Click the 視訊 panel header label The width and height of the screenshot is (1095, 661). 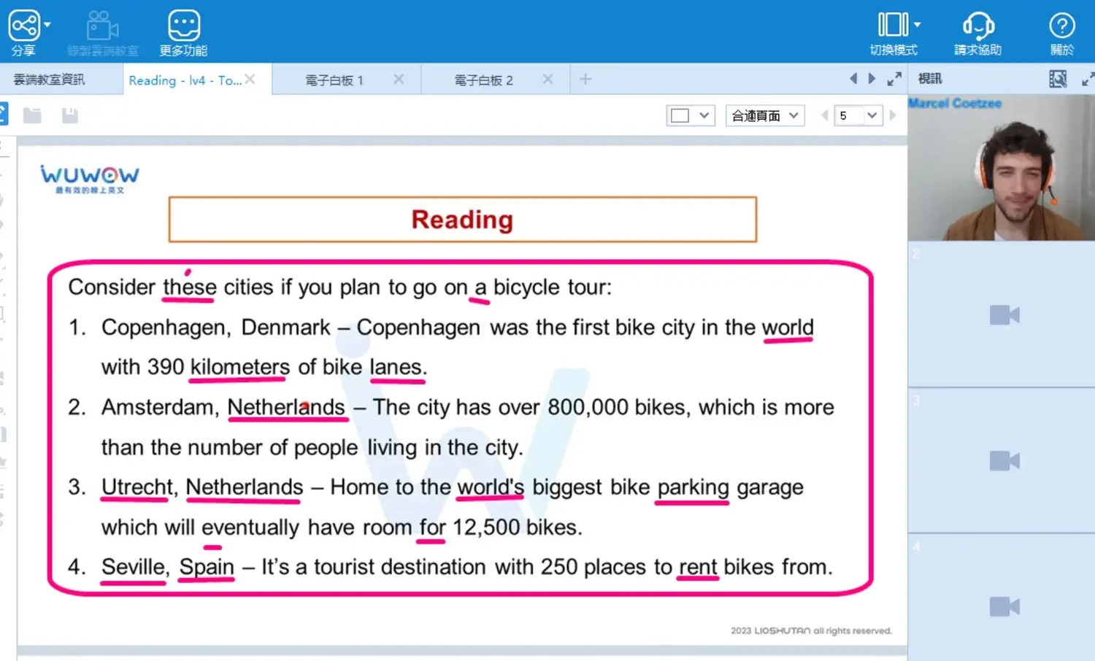point(930,79)
